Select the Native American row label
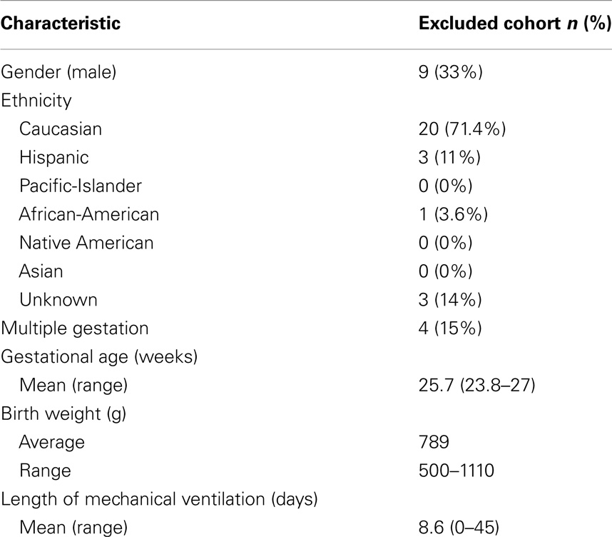The image size is (612, 537). [x=86, y=243]
